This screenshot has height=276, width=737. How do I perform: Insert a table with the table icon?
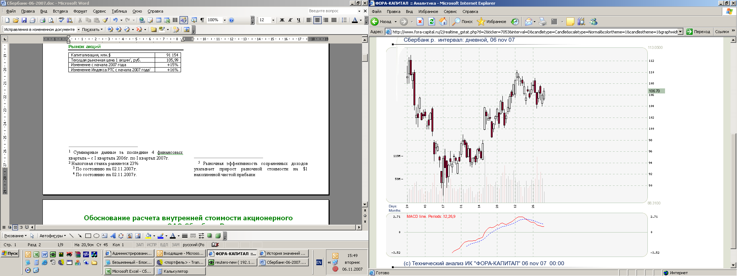click(x=159, y=20)
